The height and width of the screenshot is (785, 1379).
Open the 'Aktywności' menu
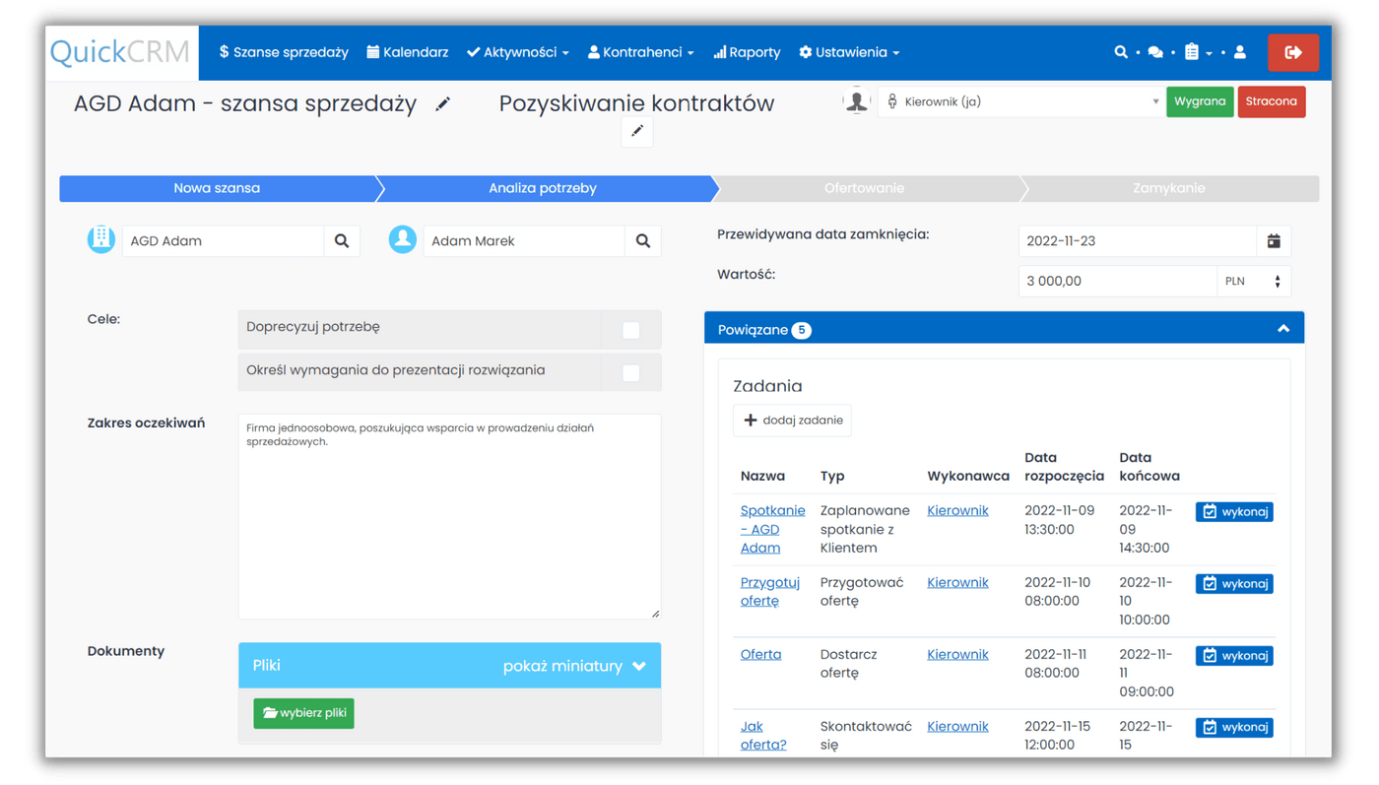pyautogui.click(x=518, y=52)
